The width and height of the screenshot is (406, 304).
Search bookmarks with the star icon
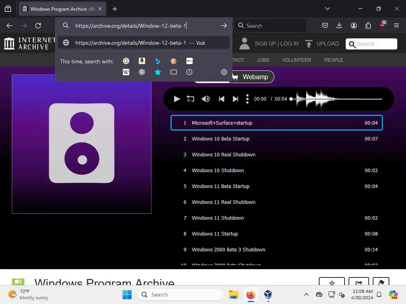pyautogui.click(x=158, y=72)
